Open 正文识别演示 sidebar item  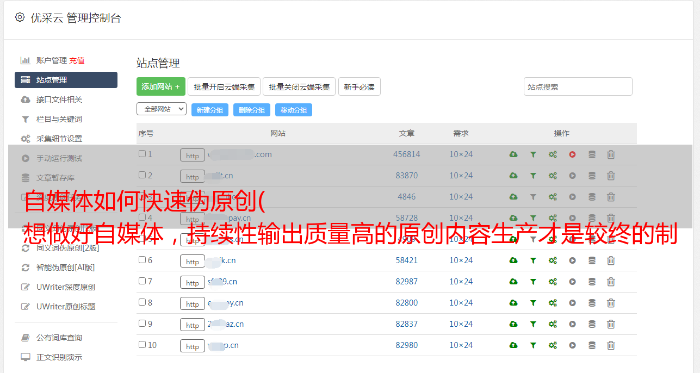pos(59,357)
